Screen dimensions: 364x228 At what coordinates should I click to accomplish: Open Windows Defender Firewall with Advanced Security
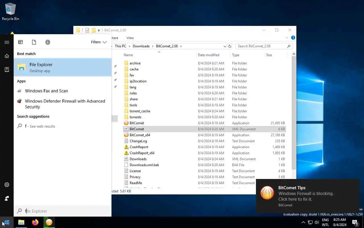63,104
